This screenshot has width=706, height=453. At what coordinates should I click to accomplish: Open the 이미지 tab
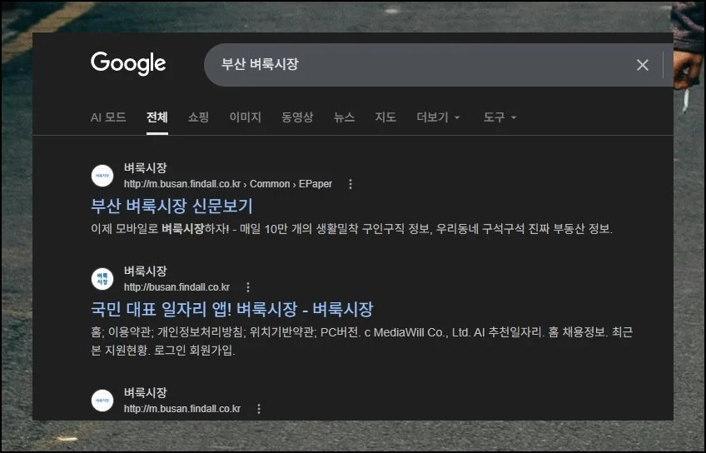(246, 117)
